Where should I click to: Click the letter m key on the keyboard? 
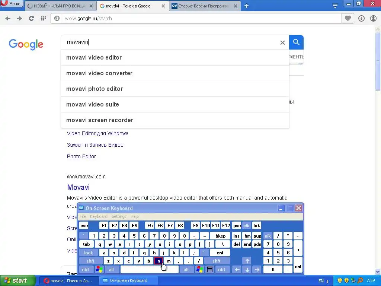169,261
